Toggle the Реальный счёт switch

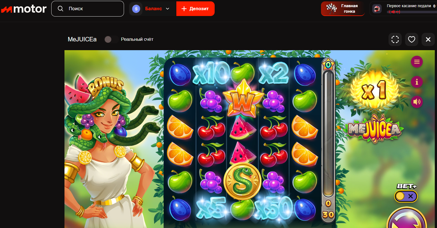(111, 39)
